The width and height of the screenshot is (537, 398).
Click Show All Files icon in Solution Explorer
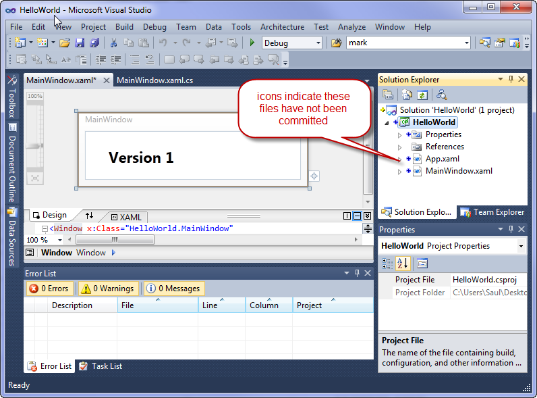point(407,95)
